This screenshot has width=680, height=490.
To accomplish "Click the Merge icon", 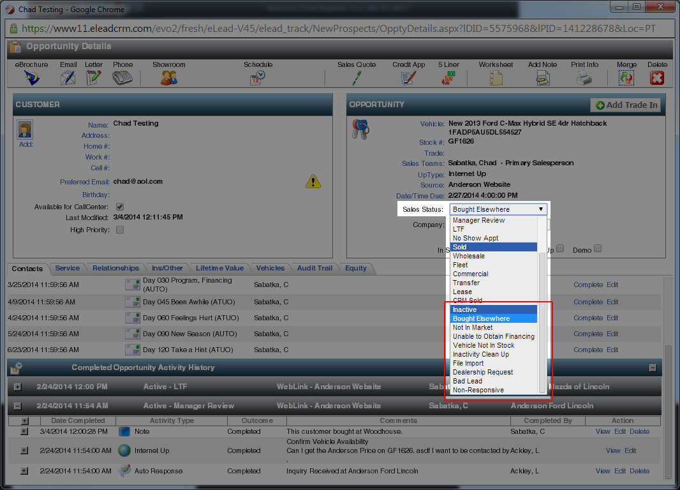I will click(626, 78).
